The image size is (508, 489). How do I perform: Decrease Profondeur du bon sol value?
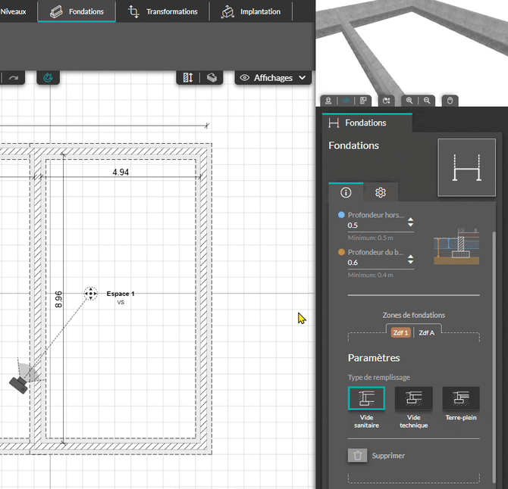click(x=410, y=262)
